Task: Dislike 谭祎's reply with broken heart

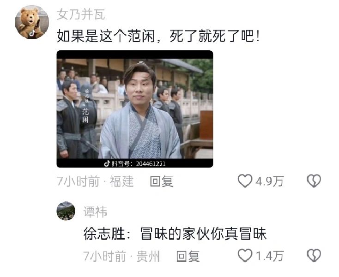Action: pyautogui.click(x=314, y=255)
